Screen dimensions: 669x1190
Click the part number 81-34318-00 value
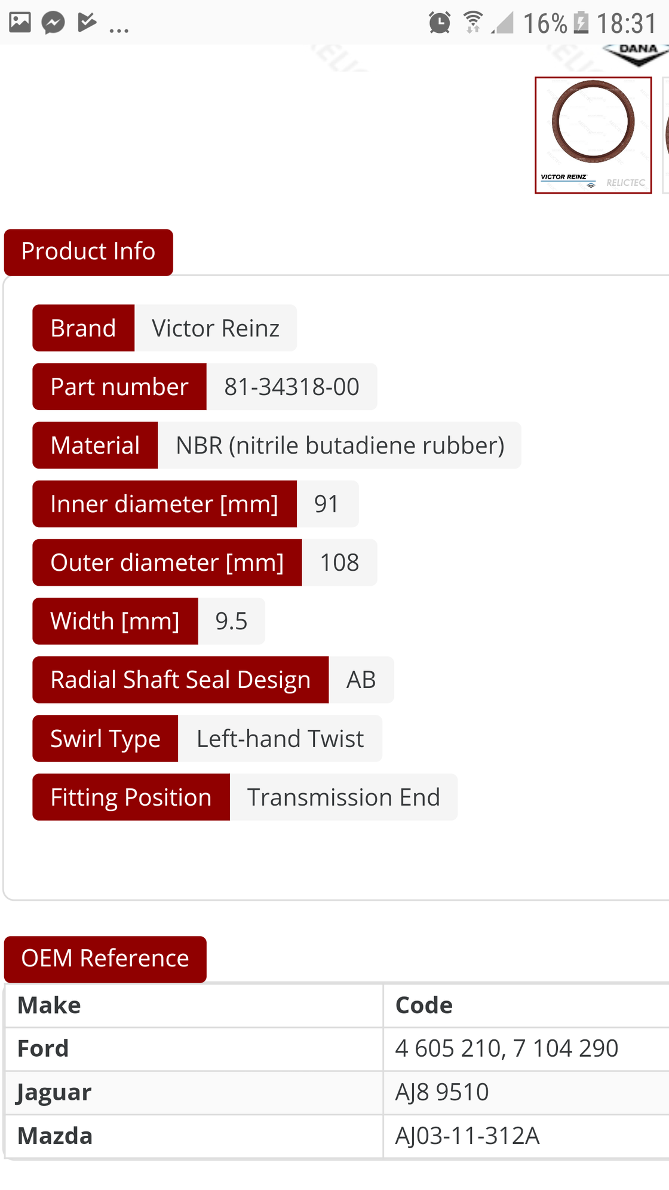tap(292, 387)
